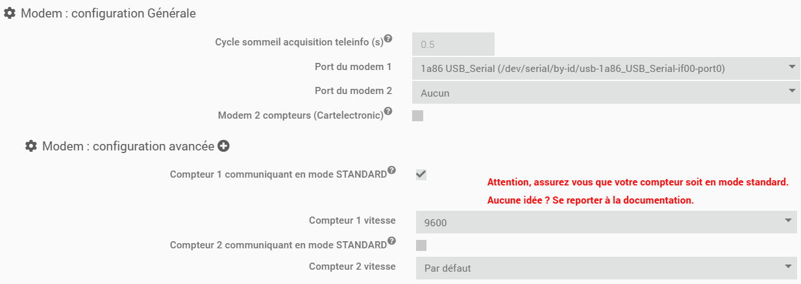Click the plus icon after configuration avancée
The height and width of the screenshot is (284, 801).
224,147
